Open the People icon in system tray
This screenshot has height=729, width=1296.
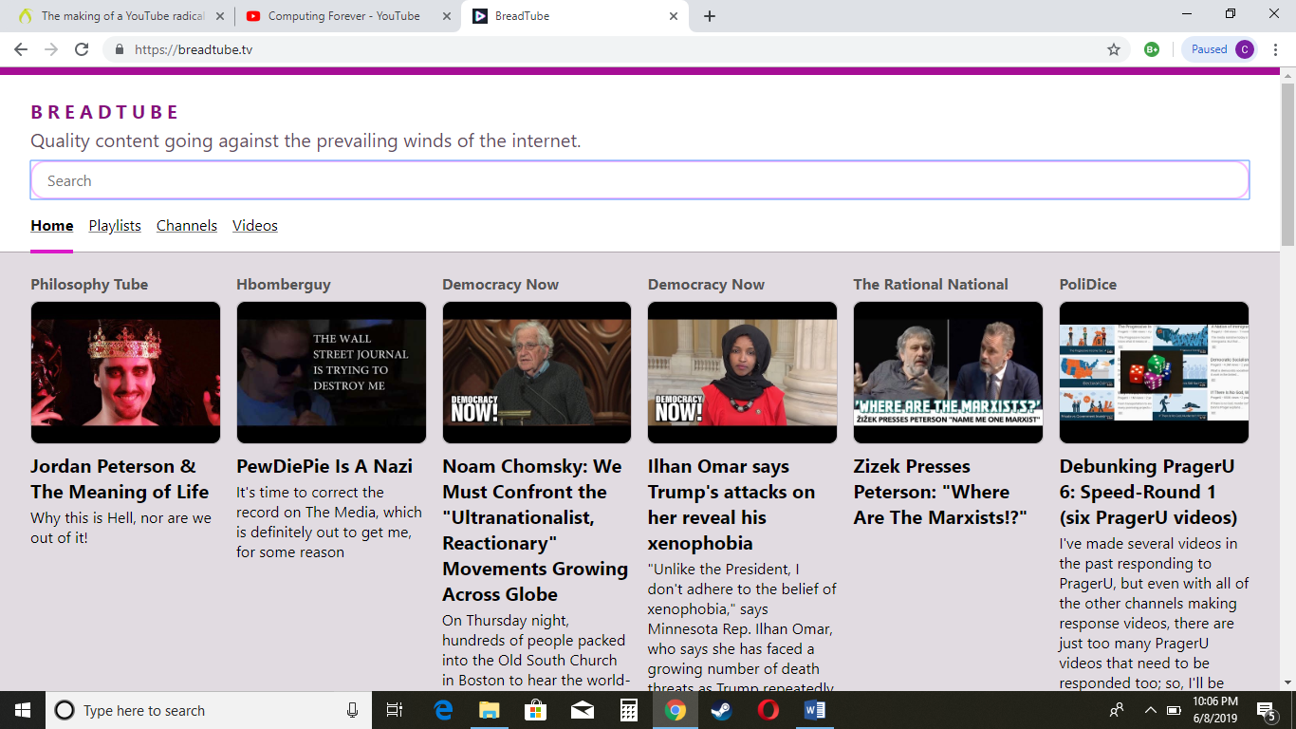point(1117,710)
